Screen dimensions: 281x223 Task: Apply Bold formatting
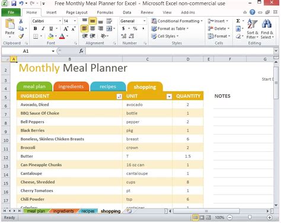[35, 28]
